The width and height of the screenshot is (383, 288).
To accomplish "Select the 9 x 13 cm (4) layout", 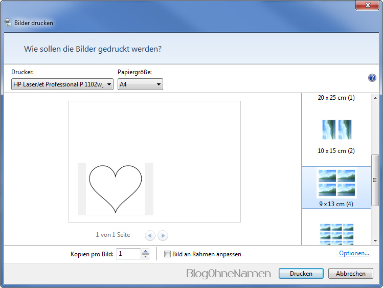I will 336,187.
